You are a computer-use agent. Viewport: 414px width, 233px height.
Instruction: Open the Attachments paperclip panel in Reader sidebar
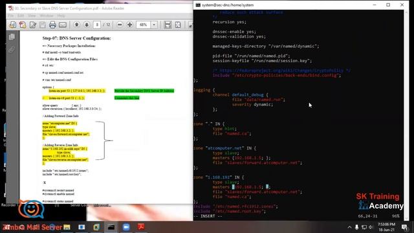(x=12, y=49)
